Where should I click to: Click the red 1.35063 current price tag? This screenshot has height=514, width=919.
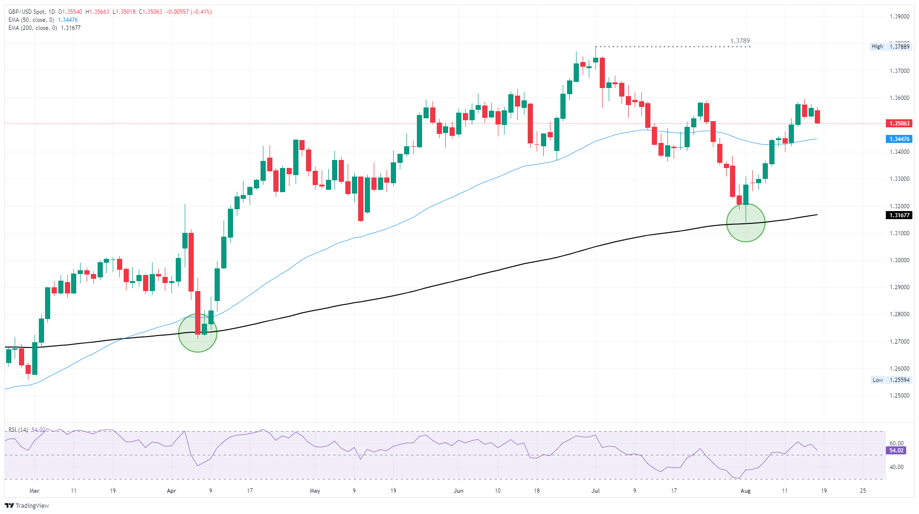899,124
